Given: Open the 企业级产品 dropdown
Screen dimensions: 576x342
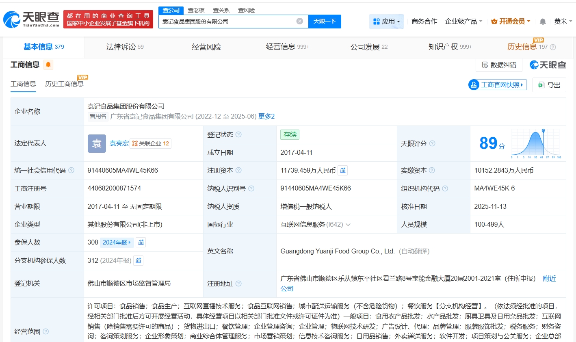Looking at the screenshot, I should (x=463, y=21).
